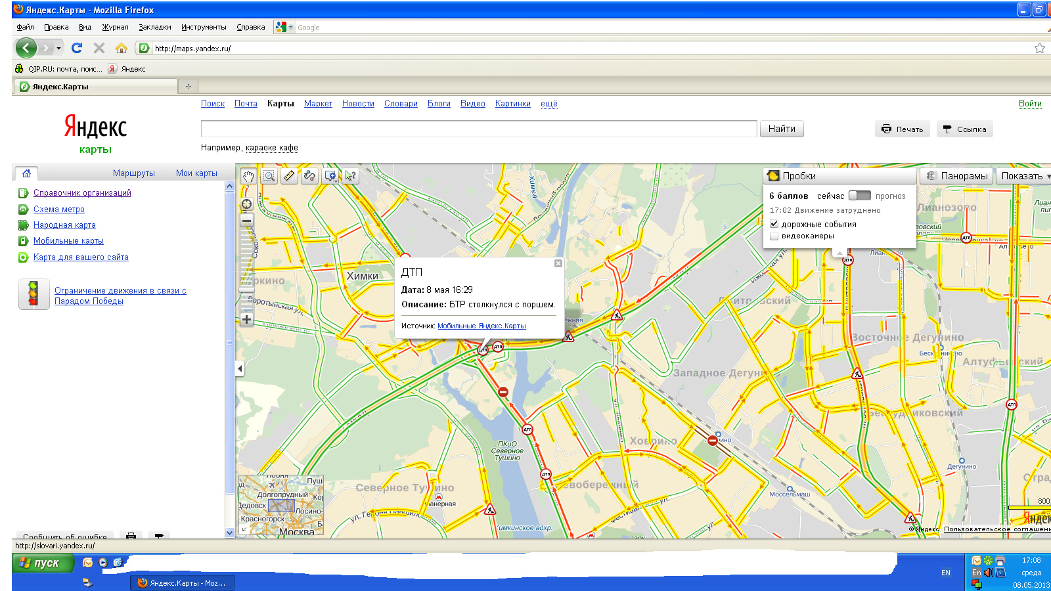Click the Войти sign-in link
This screenshot has width=1051, height=591.
pos(1030,104)
